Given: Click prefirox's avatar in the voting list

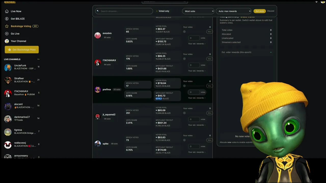Looking at the screenshot, I should coord(98,89).
